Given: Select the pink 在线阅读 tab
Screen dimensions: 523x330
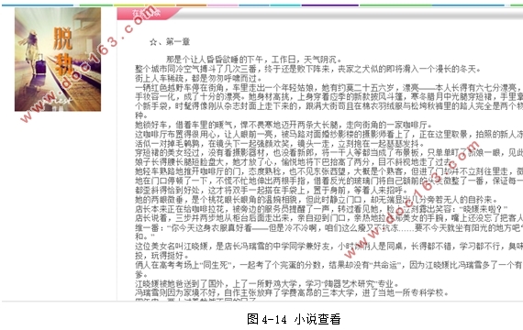Looking at the screenshot, I should pyautogui.click(x=147, y=14).
